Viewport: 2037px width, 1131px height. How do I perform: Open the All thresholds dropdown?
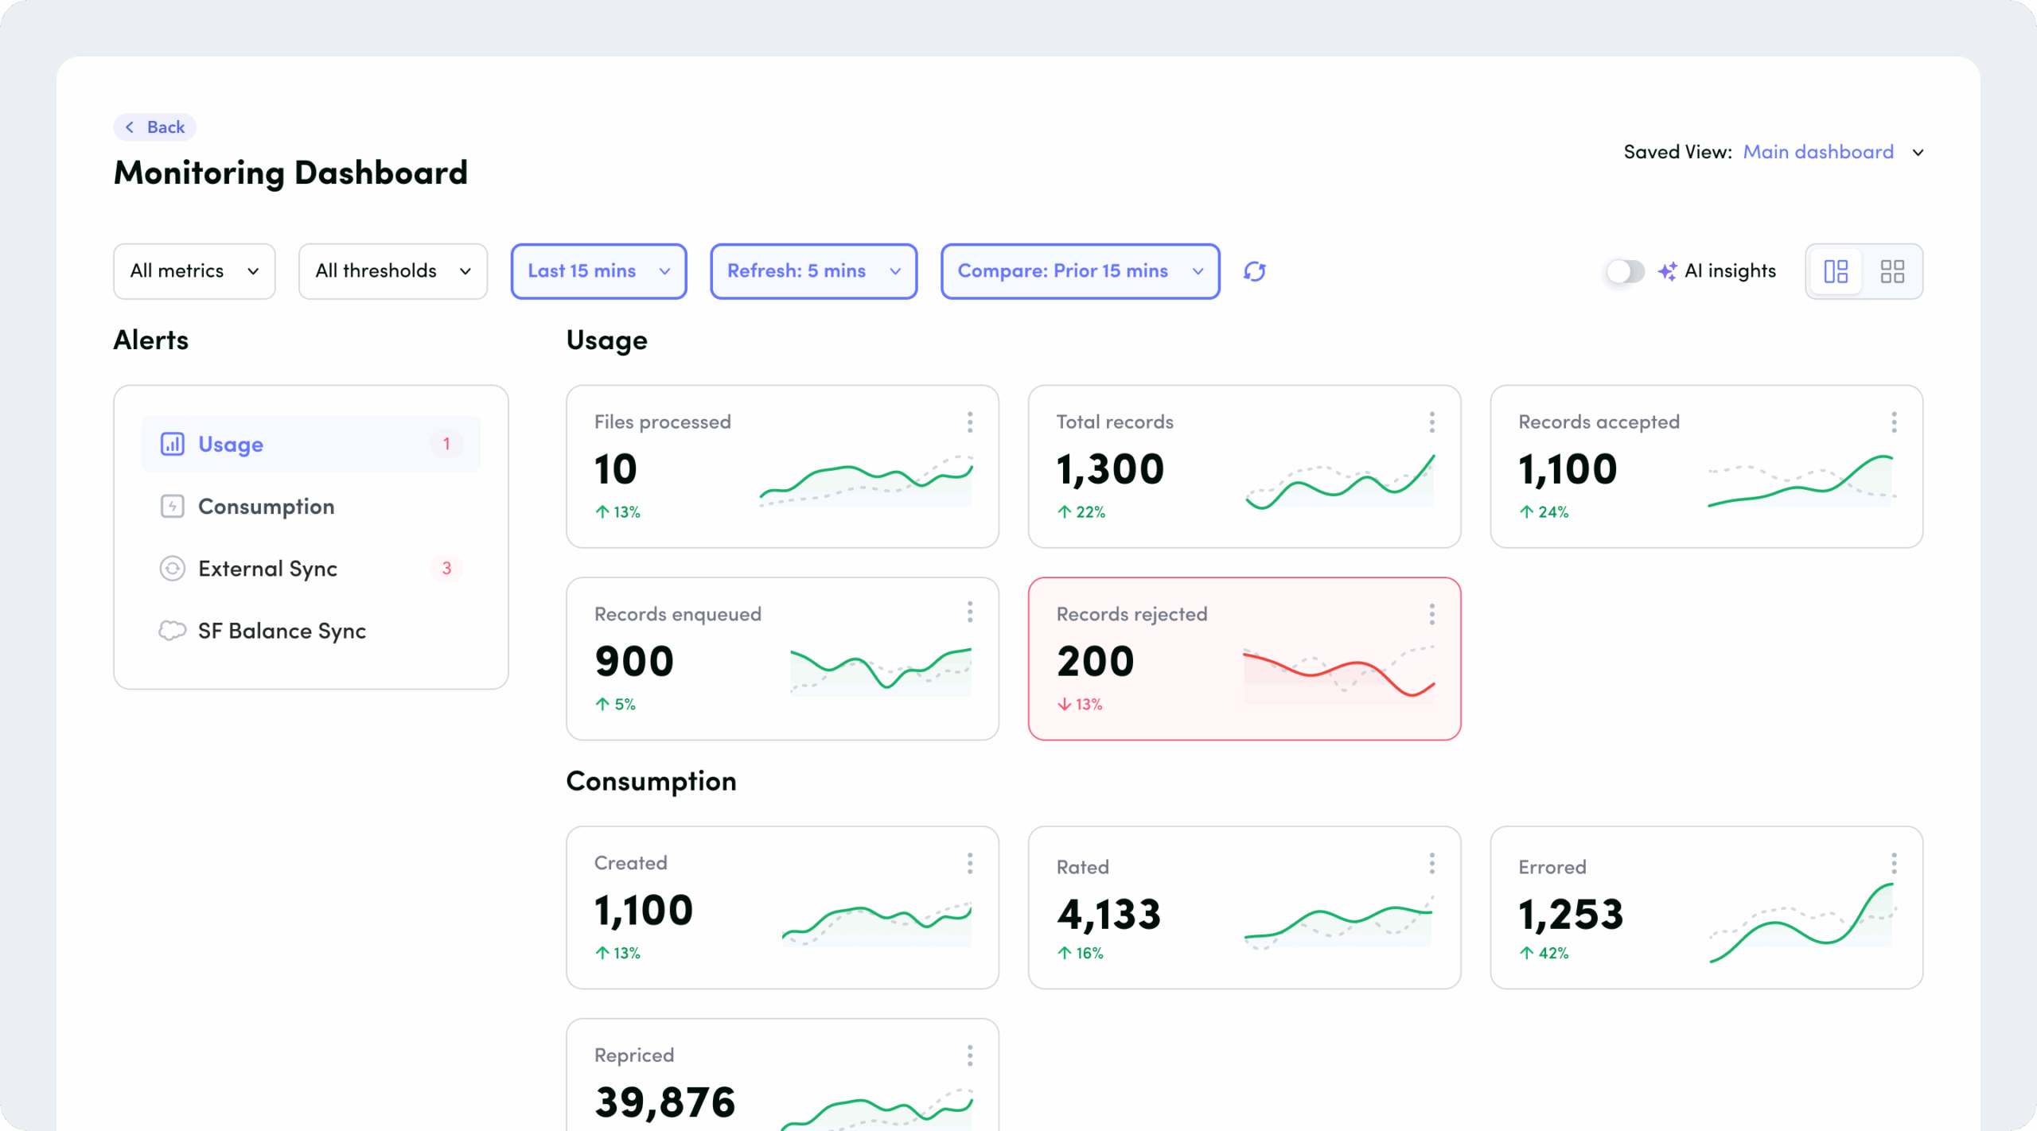(393, 271)
